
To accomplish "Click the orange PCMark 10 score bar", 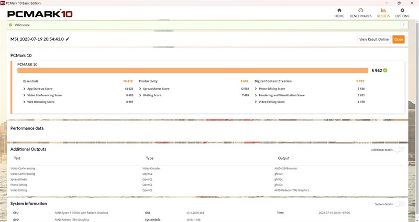I will pos(193,71).
